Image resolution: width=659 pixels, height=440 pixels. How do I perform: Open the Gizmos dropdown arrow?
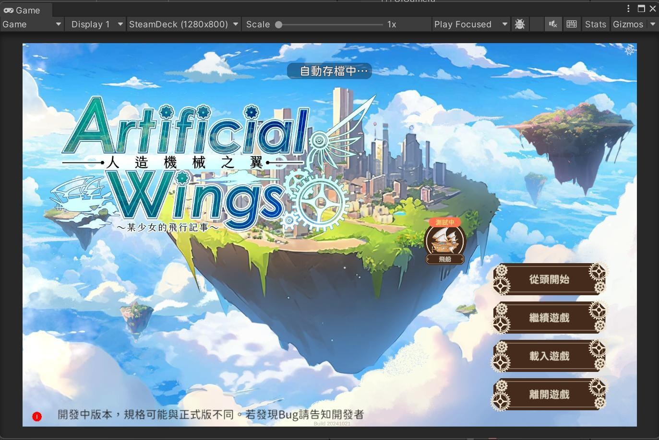652,24
